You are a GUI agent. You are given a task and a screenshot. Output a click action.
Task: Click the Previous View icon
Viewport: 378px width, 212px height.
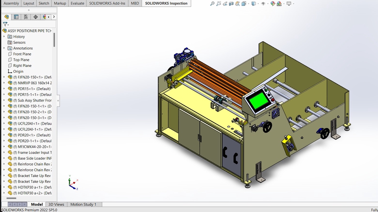(225, 4)
